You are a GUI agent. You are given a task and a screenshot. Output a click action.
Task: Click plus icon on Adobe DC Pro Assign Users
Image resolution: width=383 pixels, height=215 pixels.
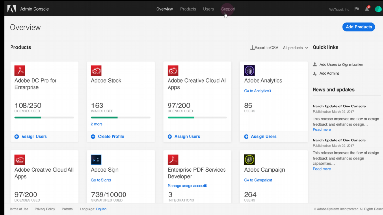pos(17,137)
